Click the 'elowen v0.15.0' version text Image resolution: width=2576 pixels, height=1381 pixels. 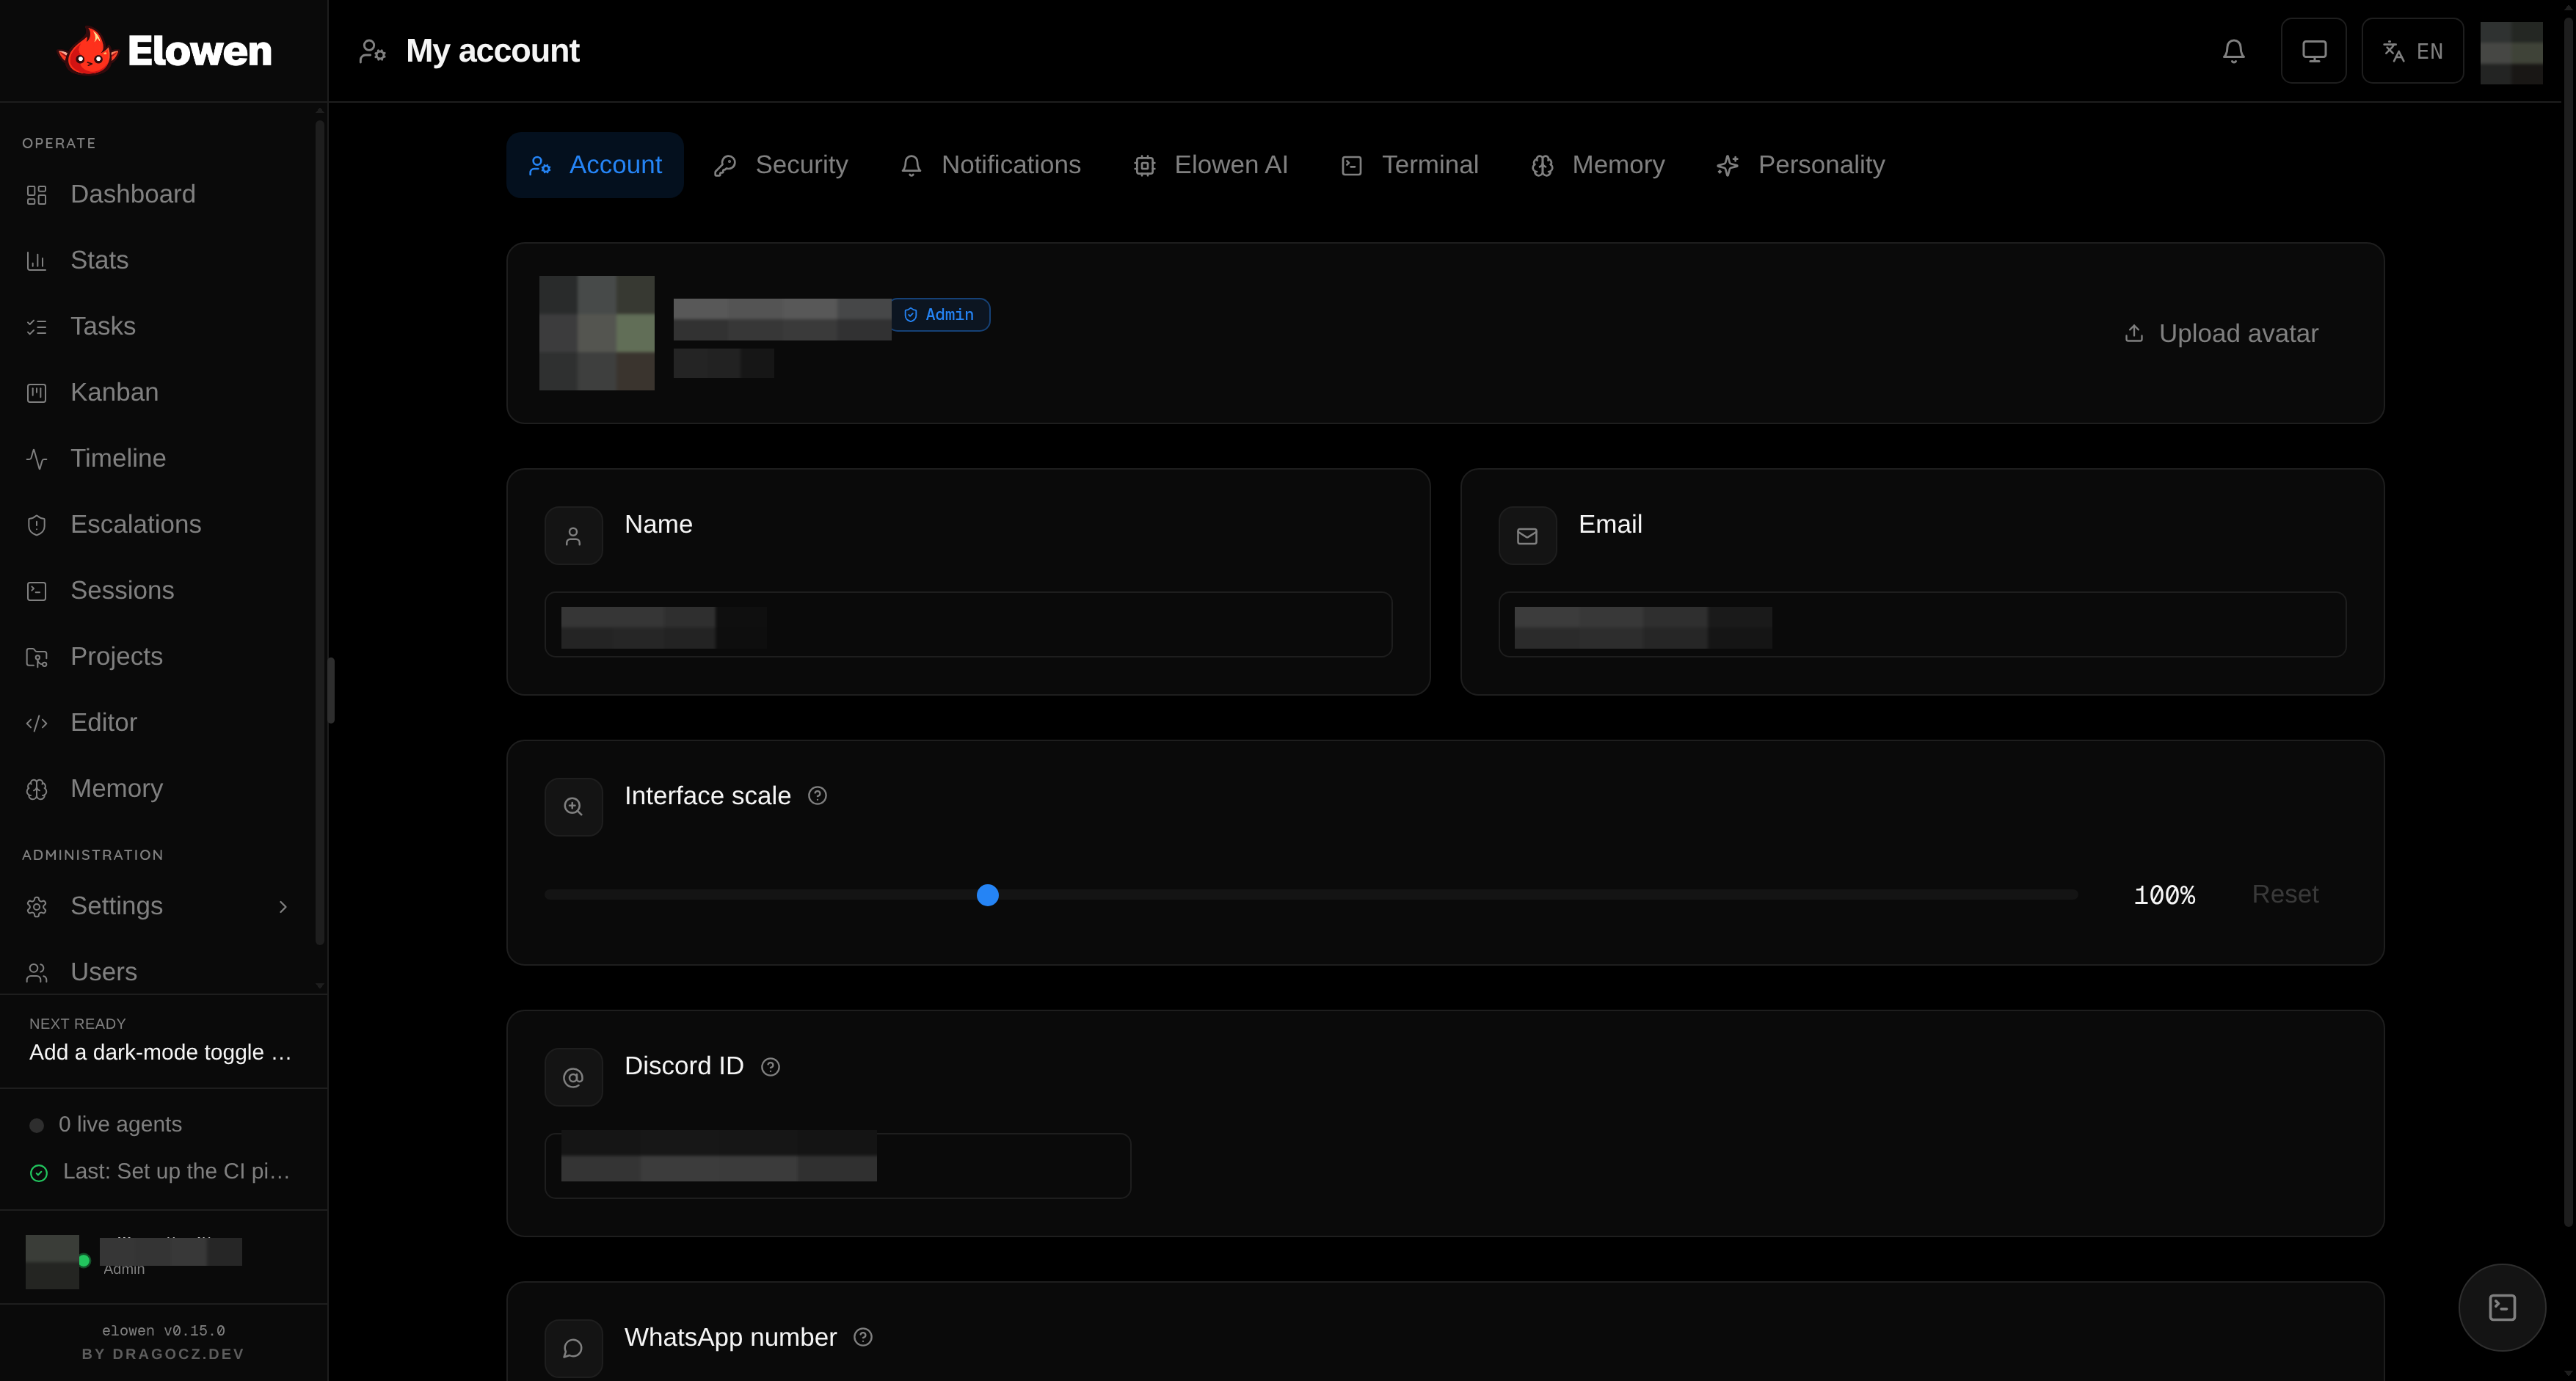163,1330
